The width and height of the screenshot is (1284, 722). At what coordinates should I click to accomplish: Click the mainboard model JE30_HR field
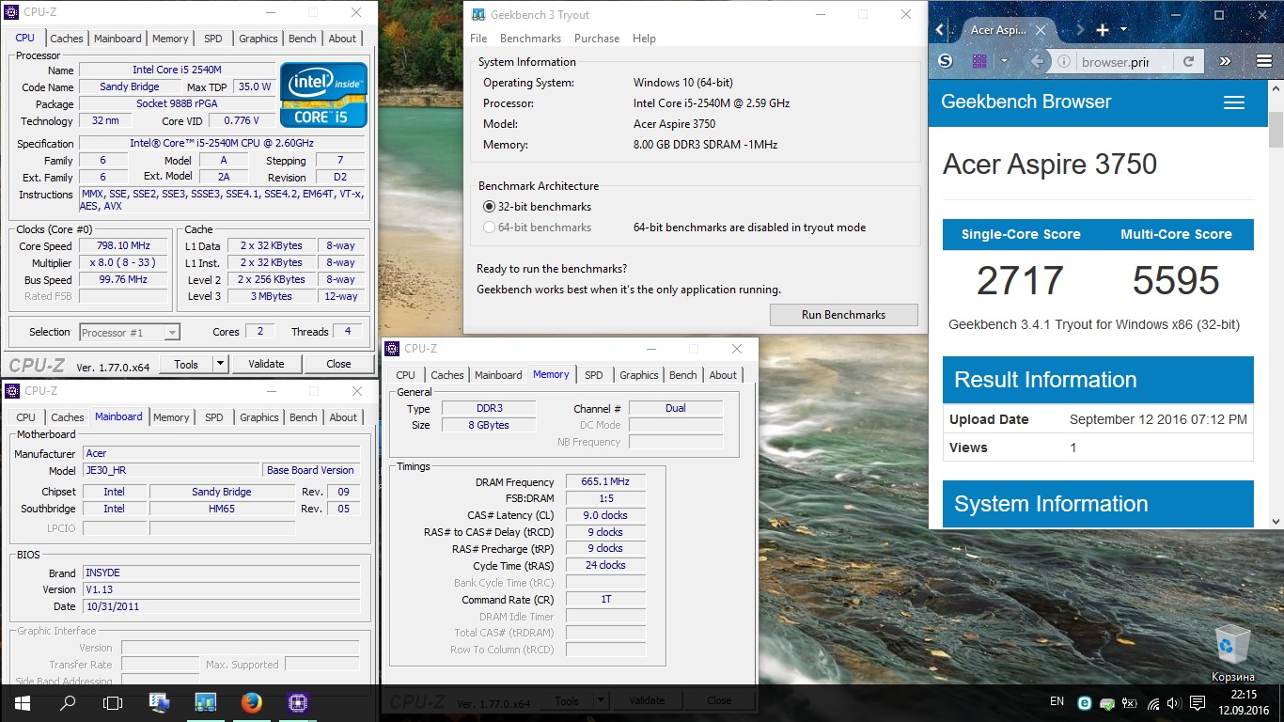click(x=172, y=470)
